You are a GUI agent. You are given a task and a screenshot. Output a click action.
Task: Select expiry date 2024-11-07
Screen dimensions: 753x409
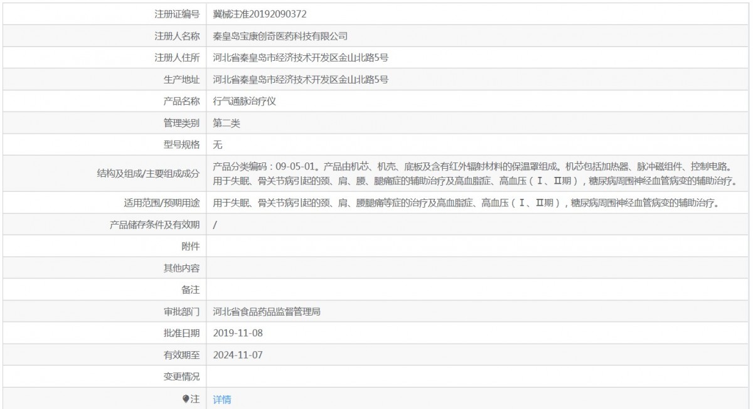coord(238,354)
